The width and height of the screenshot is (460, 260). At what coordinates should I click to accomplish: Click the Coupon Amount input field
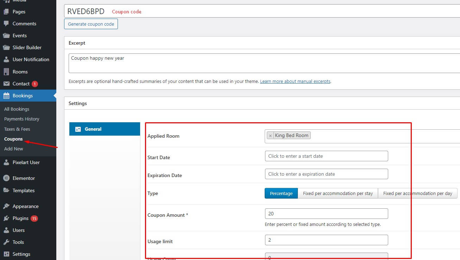coord(326,214)
